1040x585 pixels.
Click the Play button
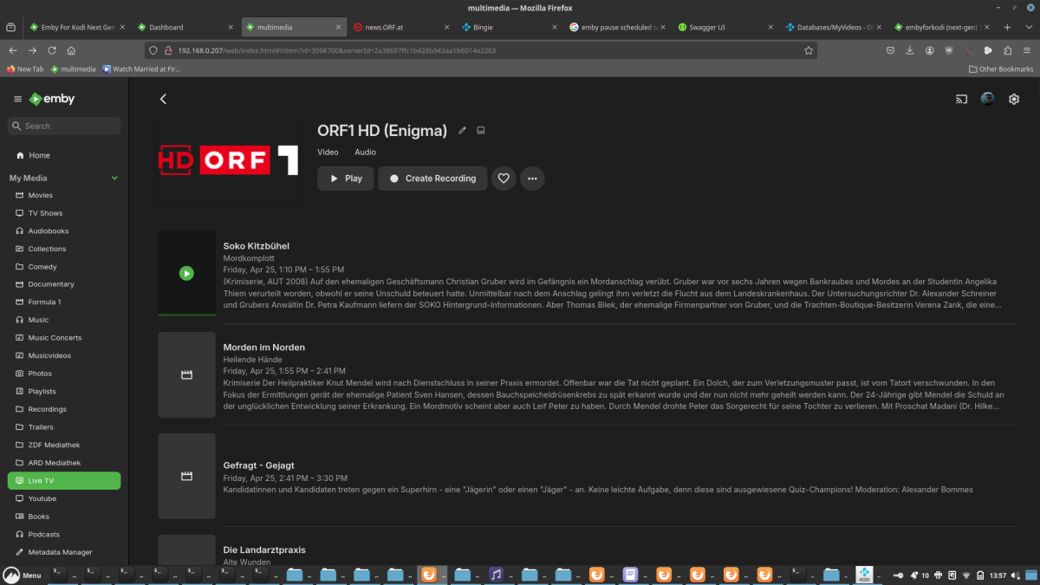coord(346,179)
